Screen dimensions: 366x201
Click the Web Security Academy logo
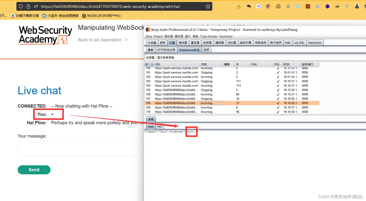click(x=45, y=35)
